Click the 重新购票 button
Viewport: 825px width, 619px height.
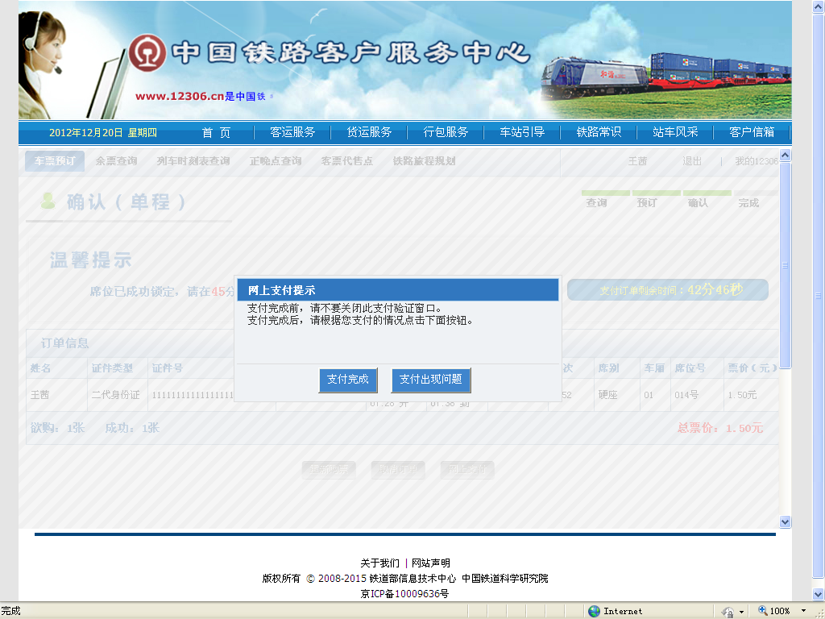(x=329, y=470)
